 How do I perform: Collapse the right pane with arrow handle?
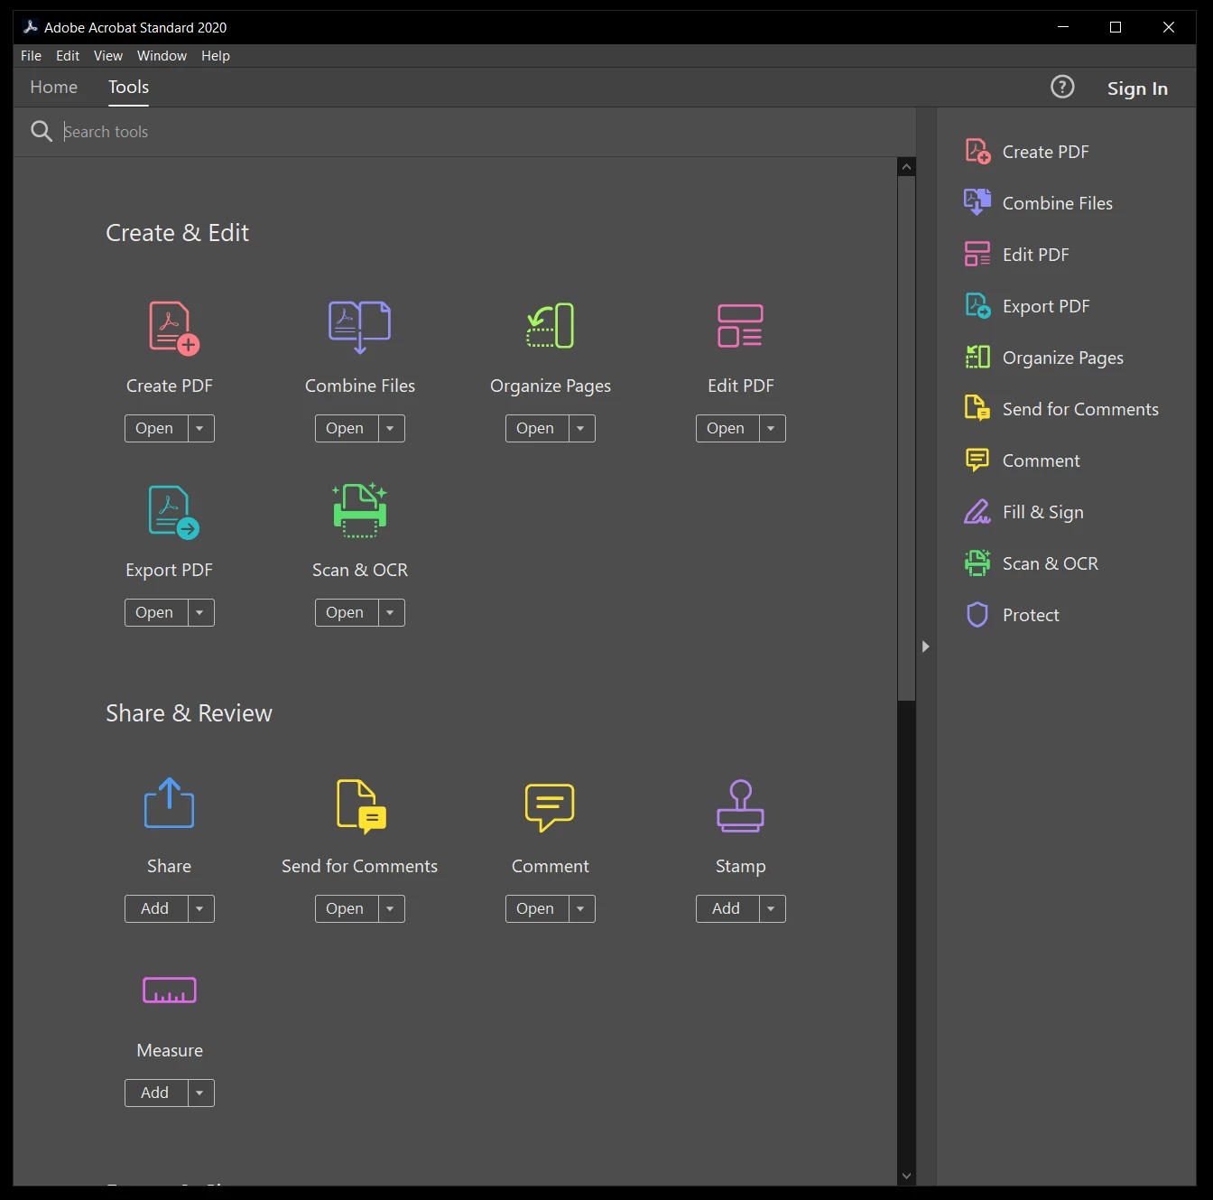tap(925, 647)
